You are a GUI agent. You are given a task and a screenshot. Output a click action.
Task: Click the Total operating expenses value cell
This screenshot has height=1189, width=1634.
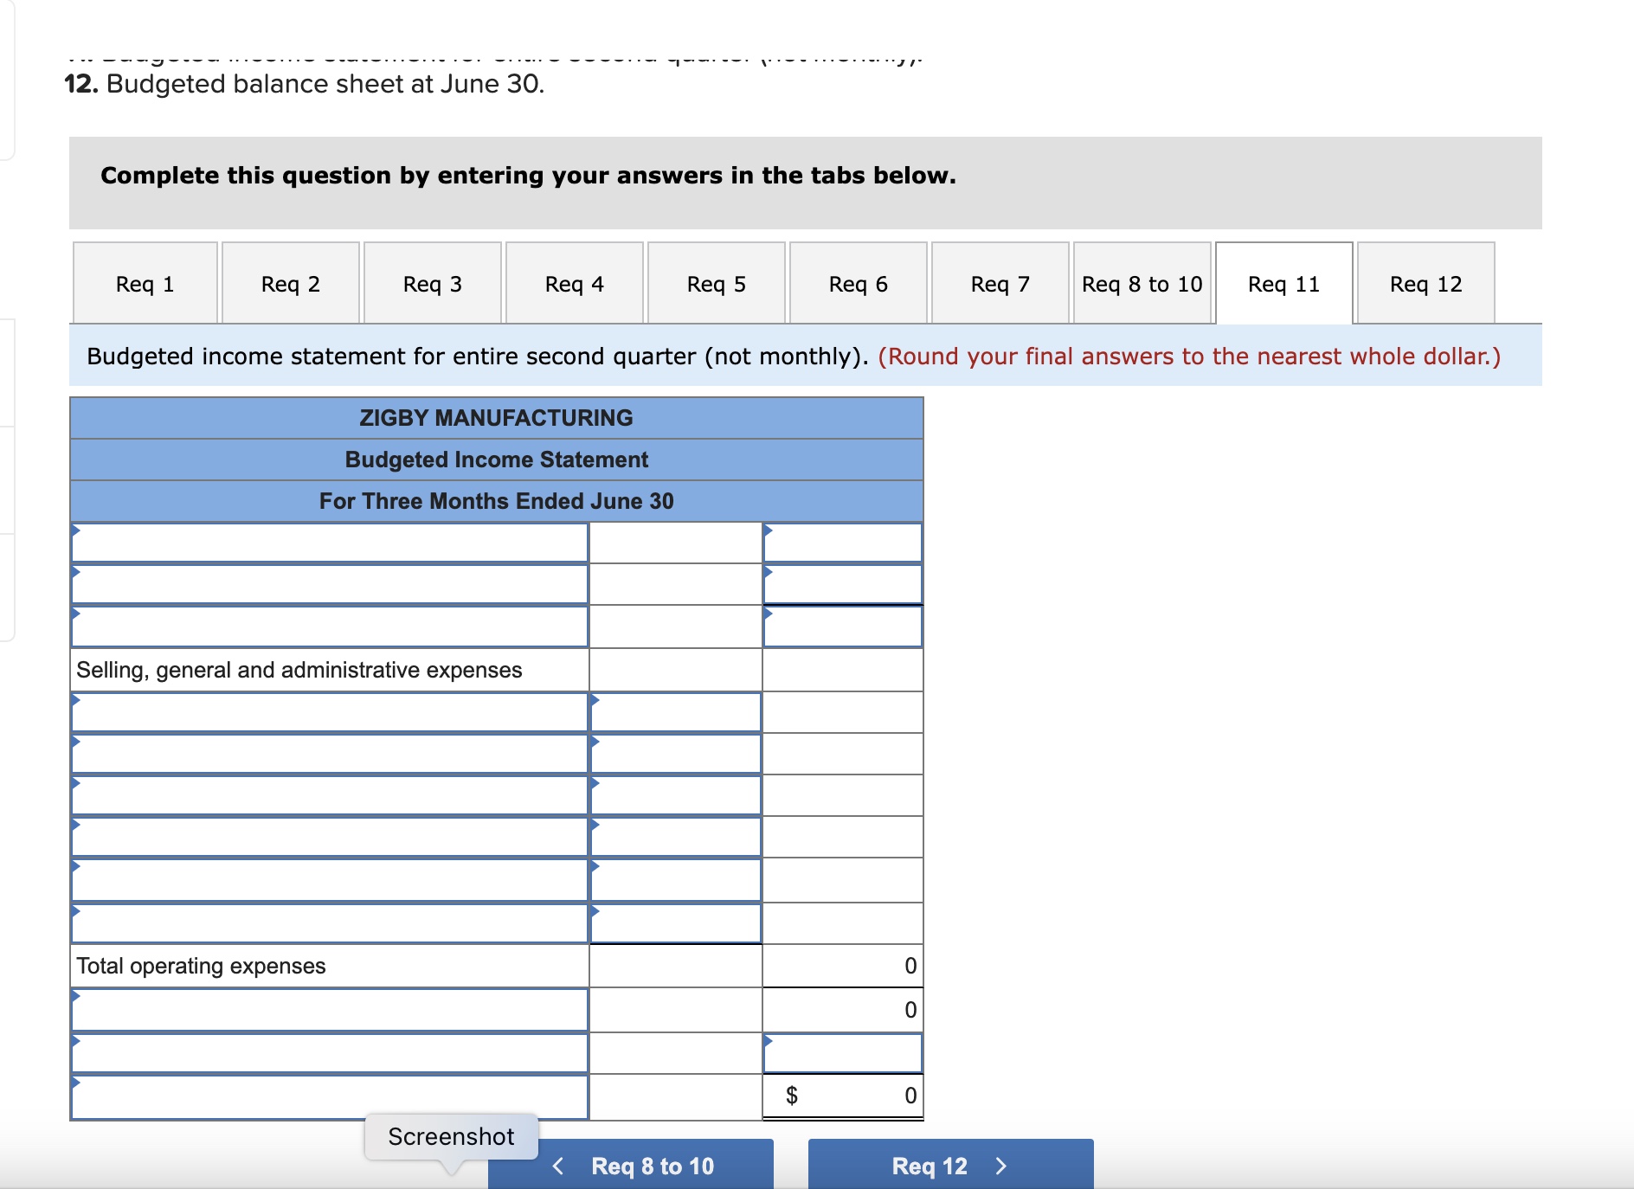(843, 966)
